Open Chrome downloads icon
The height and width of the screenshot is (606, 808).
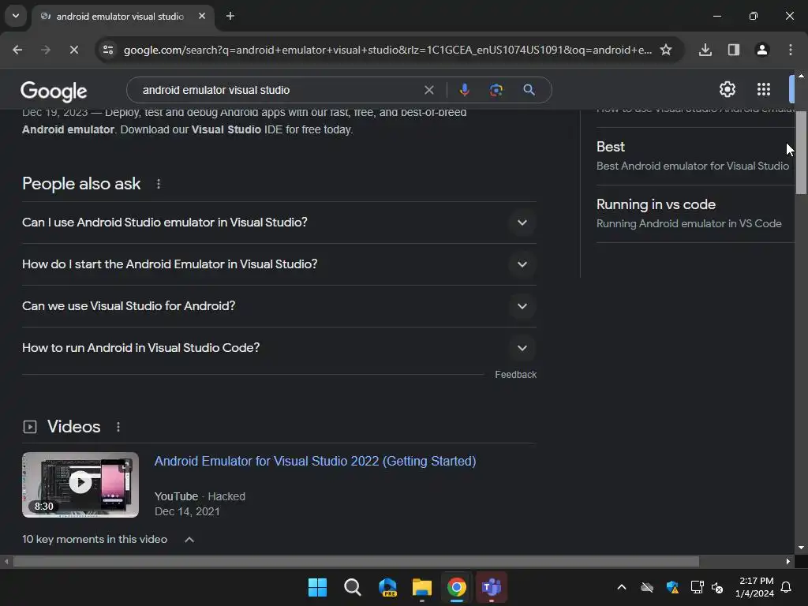[705, 50]
